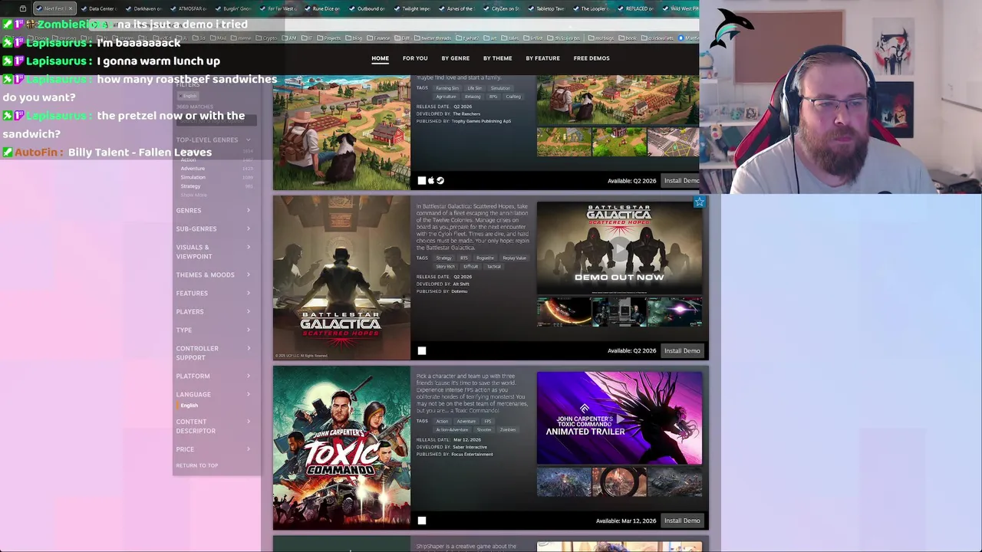Filter by Simulation top-level genre
Image resolution: width=982 pixels, height=552 pixels.
tap(193, 178)
